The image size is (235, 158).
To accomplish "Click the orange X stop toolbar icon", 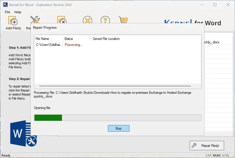I will [88, 19].
